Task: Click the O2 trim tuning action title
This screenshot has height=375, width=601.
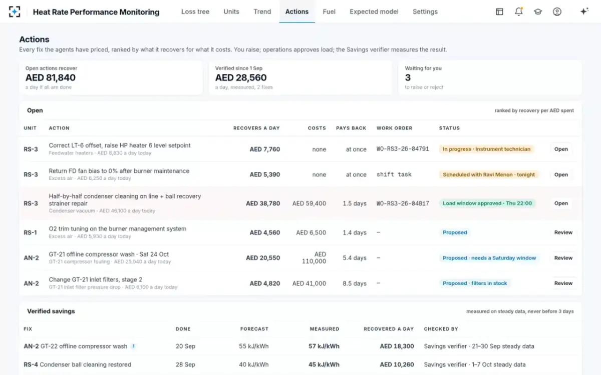Action: [117, 229]
